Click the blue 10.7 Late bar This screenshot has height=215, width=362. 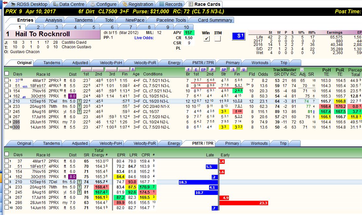coord(206,192)
